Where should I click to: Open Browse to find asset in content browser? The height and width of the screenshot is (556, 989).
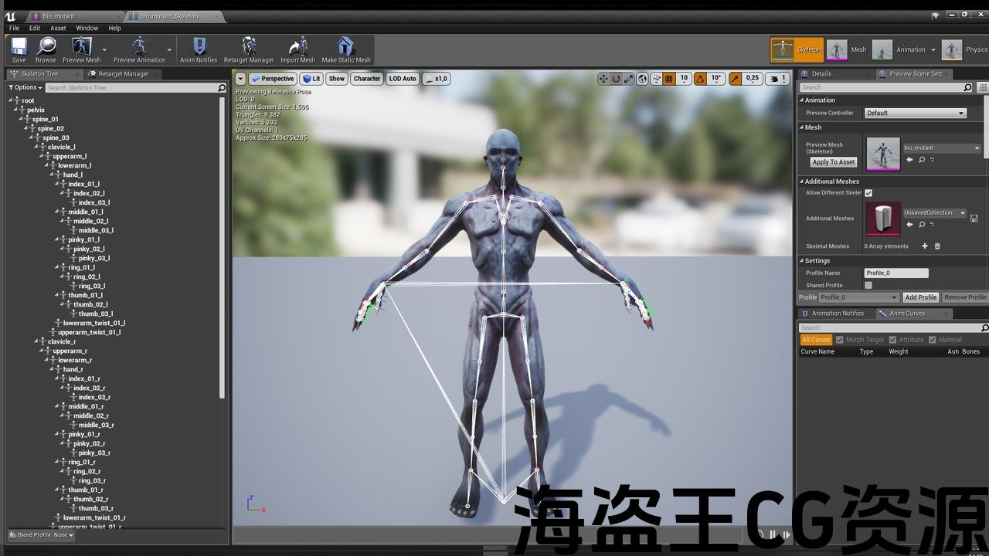pyautogui.click(x=46, y=49)
